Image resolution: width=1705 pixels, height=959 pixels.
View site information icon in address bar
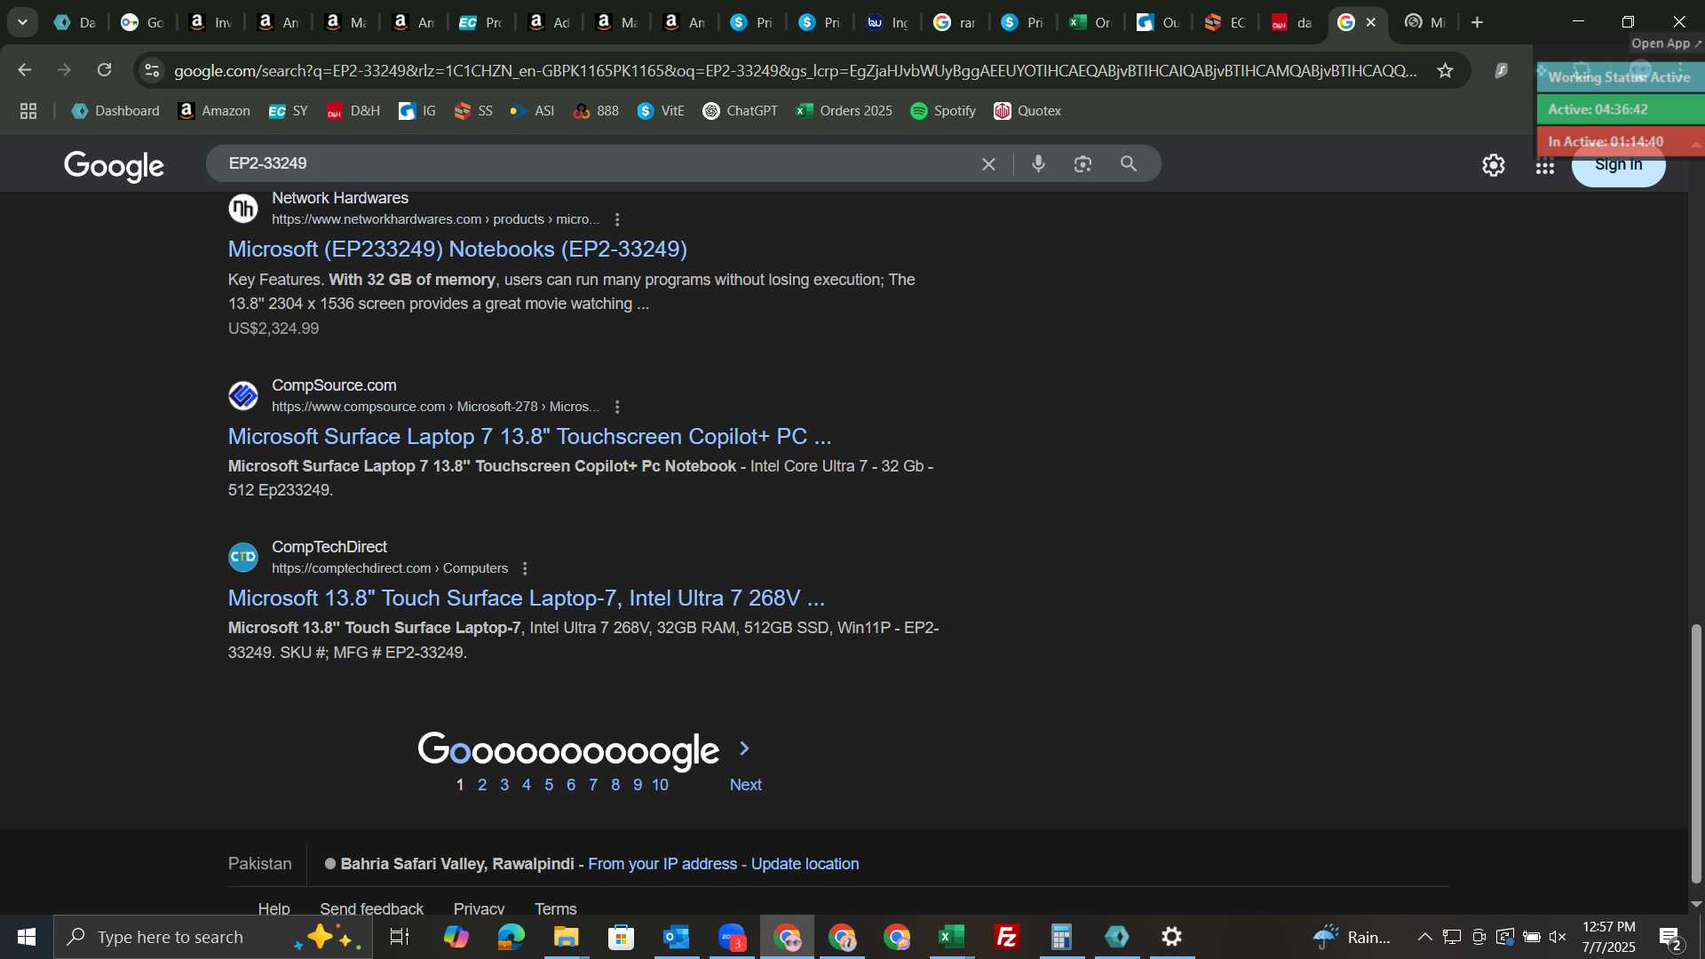coord(152,71)
